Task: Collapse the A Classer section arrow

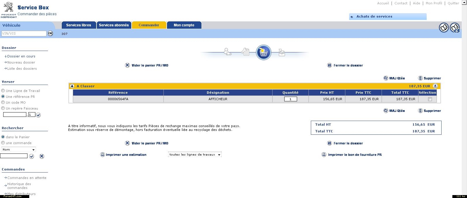Action: [72, 86]
